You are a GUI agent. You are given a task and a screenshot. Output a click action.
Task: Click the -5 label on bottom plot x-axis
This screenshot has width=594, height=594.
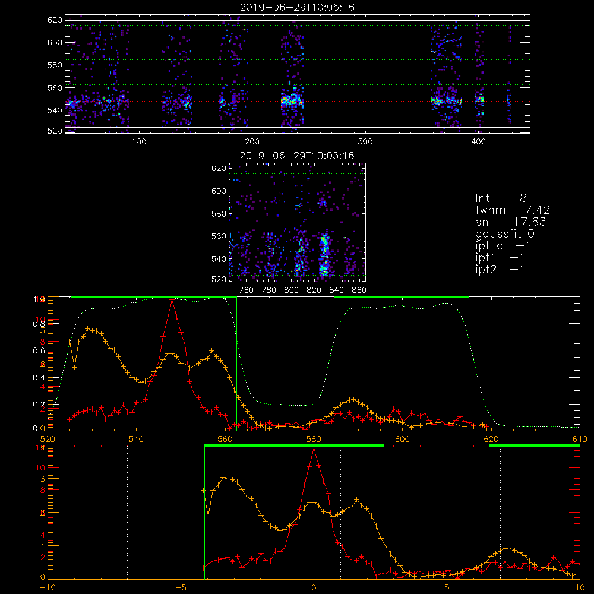pos(182,587)
